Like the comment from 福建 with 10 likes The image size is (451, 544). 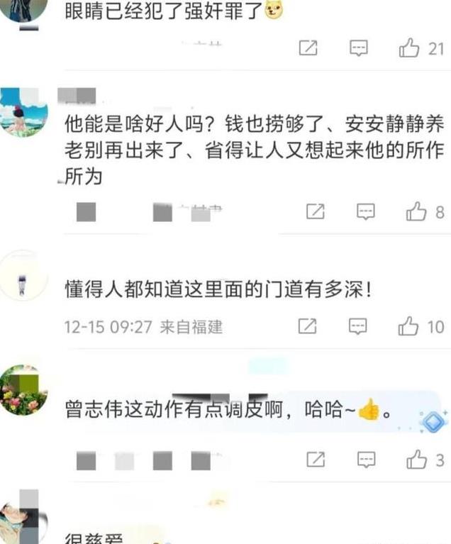(408, 326)
